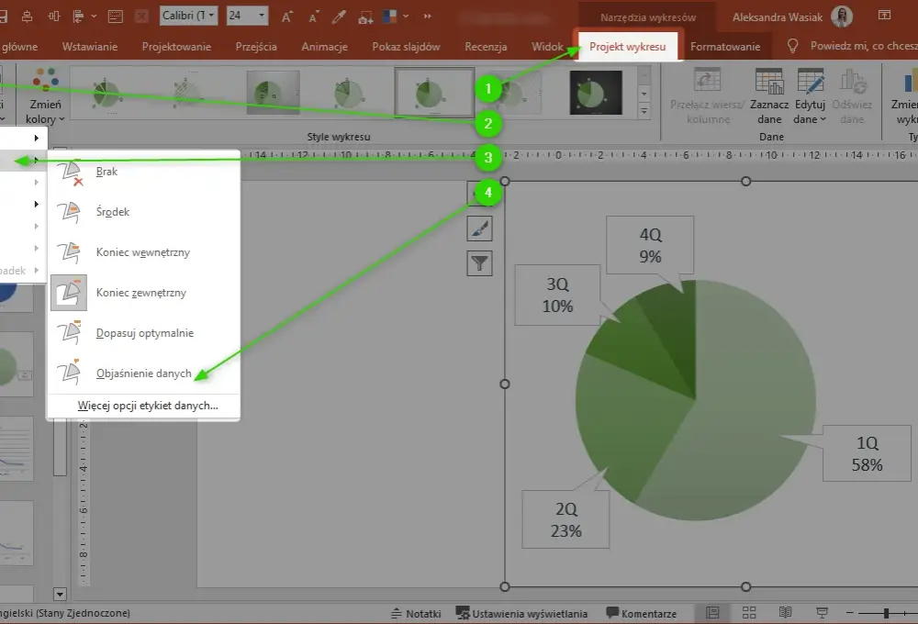Click the keyboard-shaped icon in quick toolbar
Screen dimensions: 918x624
[x=116, y=17]
